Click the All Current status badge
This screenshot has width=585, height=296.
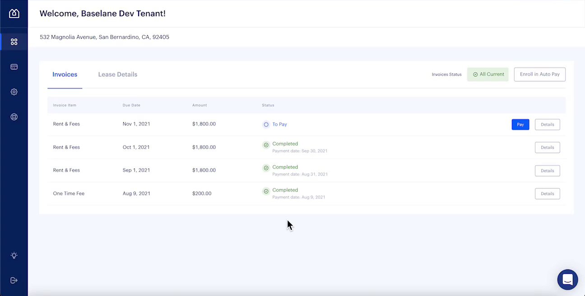pos(487,74)
